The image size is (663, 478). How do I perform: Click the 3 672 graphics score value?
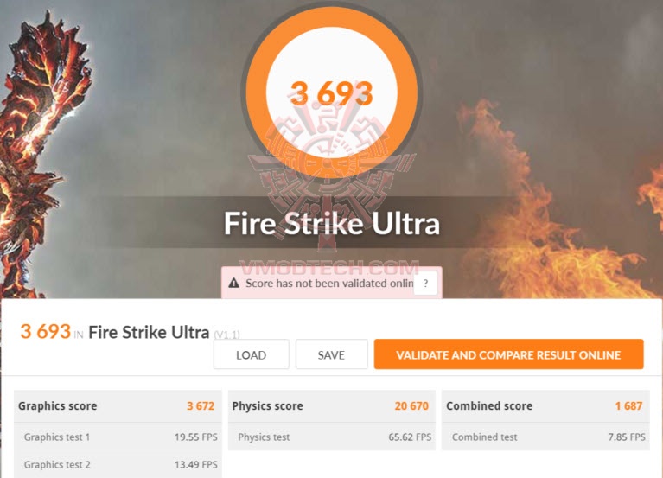[x=201, y=405]
